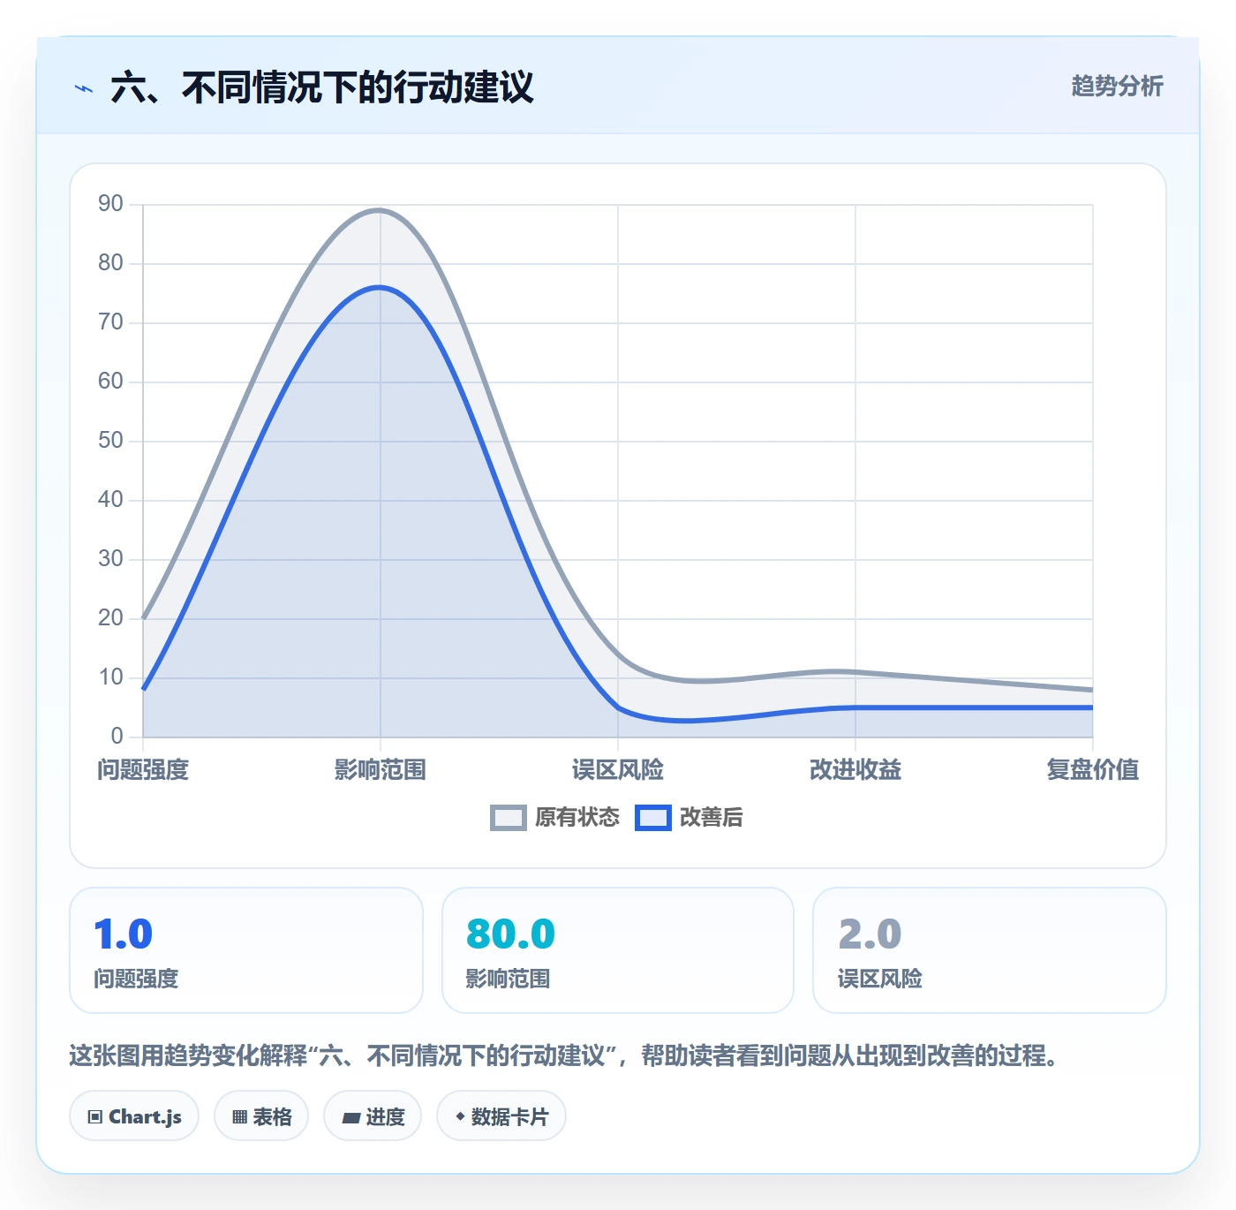This screenshot has width=1236, height=1210.
Task: Click the lightning icon beside the section title
Action: tap(84, 88)
